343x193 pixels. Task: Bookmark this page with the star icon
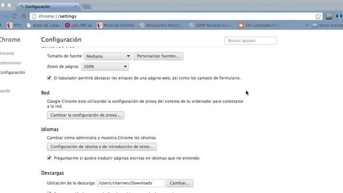pos(318,16)
